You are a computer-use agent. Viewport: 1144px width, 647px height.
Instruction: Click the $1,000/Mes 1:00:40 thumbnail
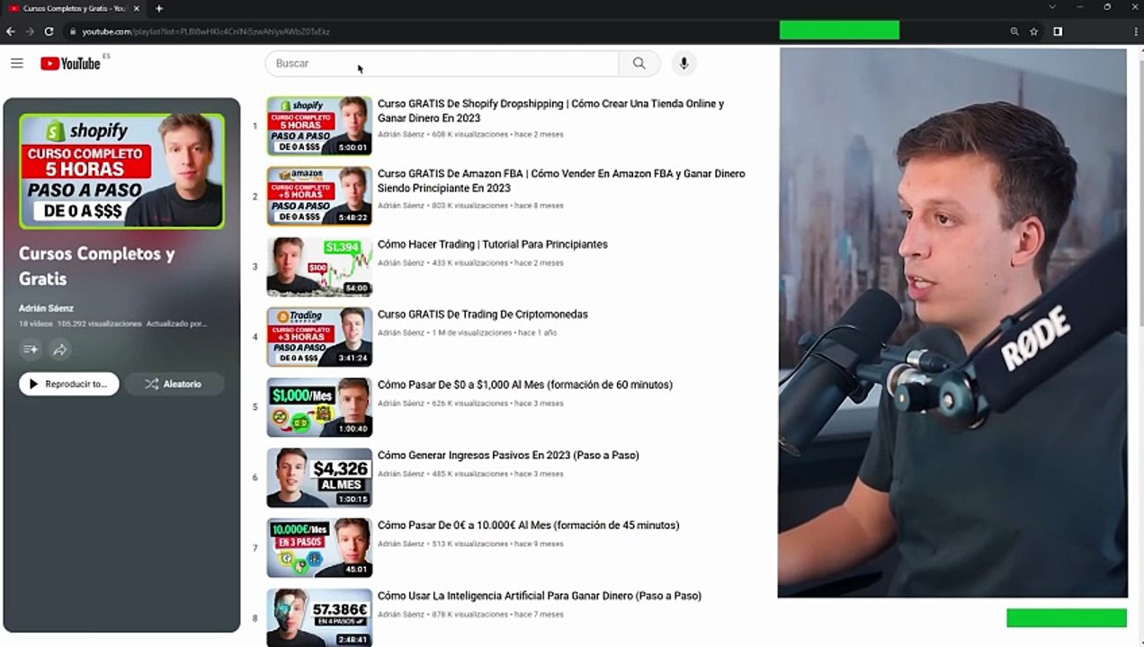coord(319,407)
